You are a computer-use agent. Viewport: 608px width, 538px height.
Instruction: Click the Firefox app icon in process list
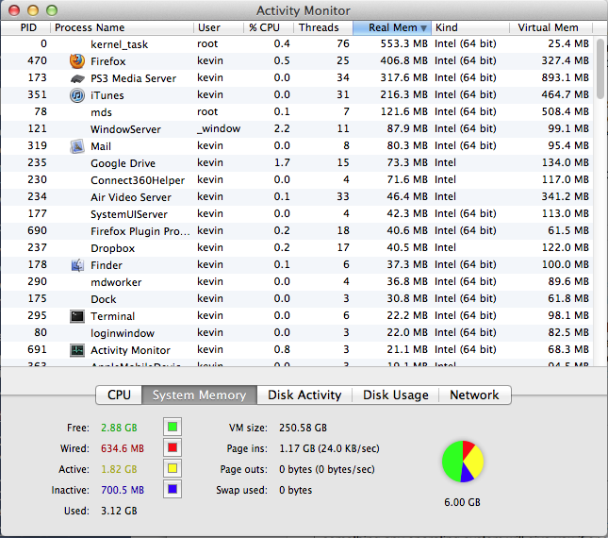click(x=77, y=61)
